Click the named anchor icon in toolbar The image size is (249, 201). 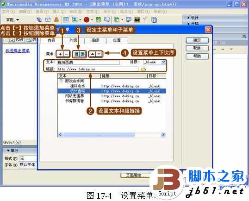(56, 19)
